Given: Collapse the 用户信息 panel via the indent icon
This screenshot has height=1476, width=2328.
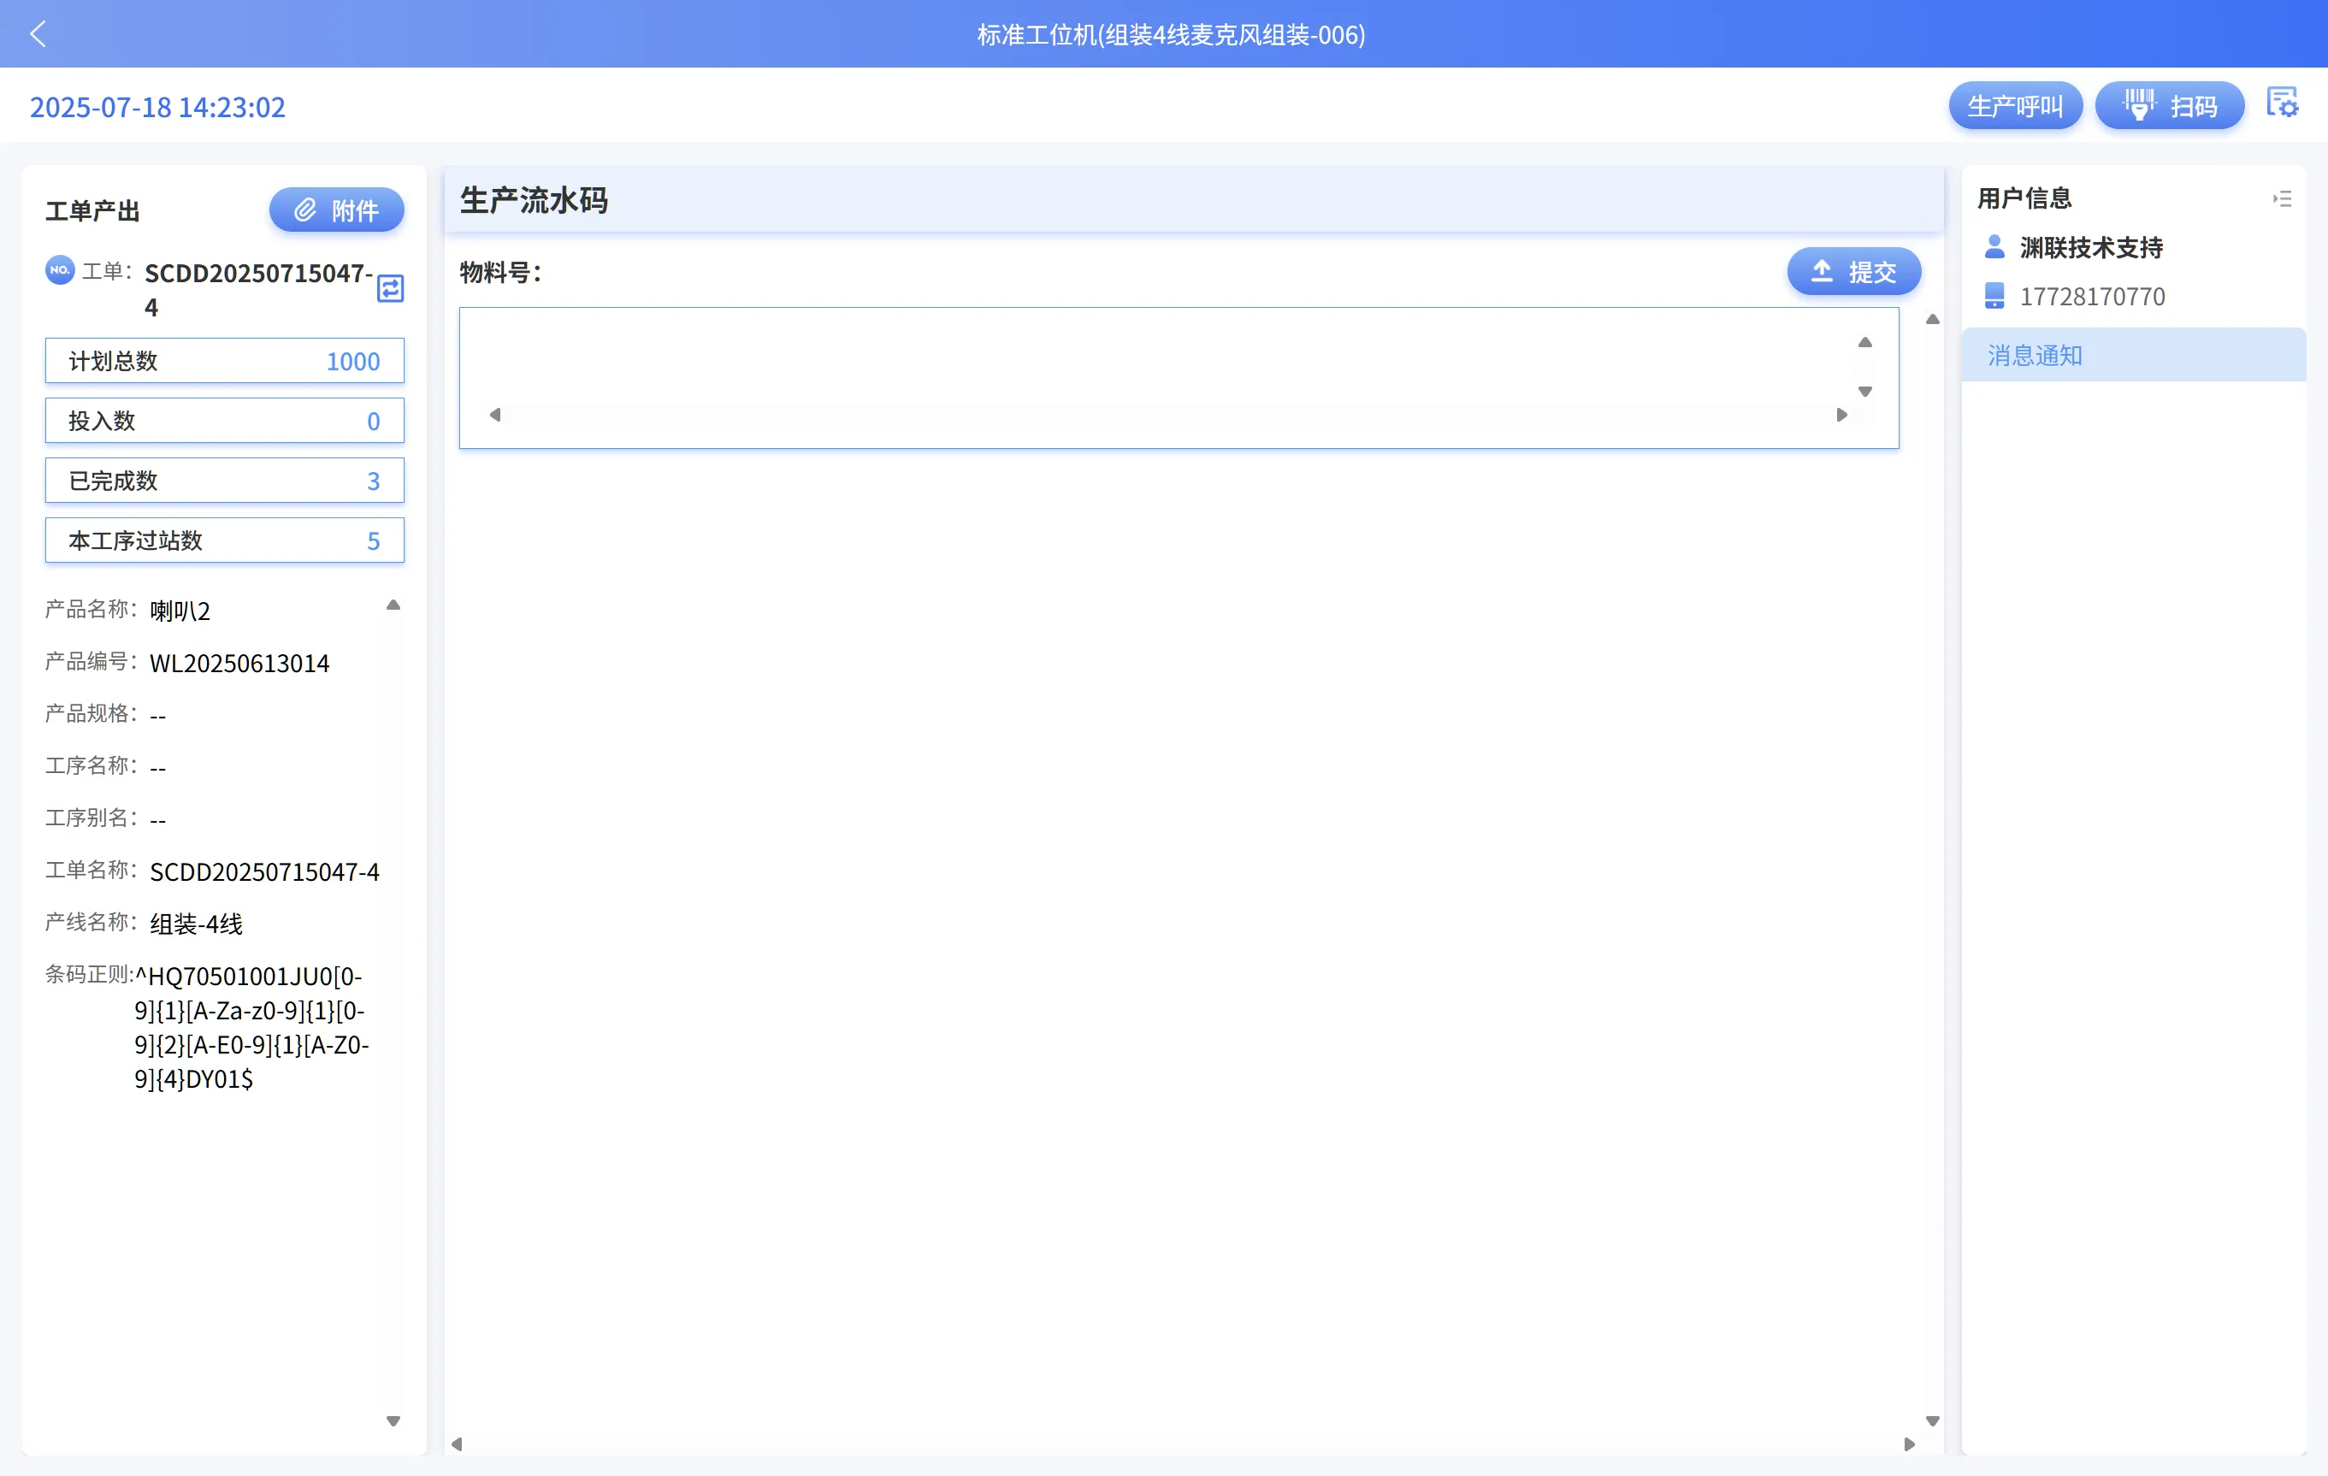Looking at the screenshot, I should click(2284, 198).
